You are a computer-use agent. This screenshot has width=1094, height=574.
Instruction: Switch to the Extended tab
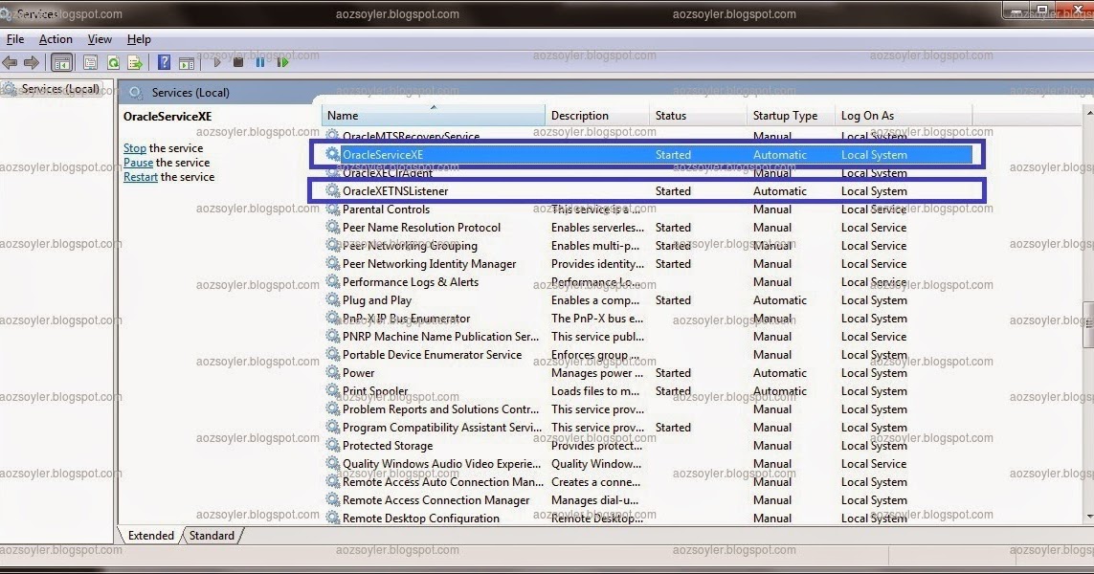click(150, 535)
